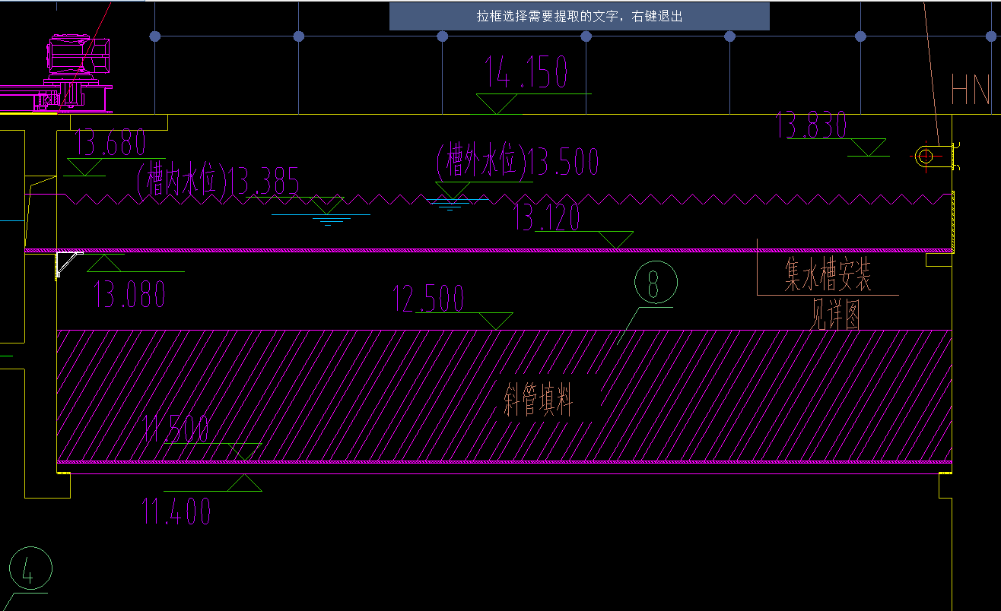Click the 14.150 elevation text
1001x611 pixels.
pyautogui.click(x=526, y=72)
